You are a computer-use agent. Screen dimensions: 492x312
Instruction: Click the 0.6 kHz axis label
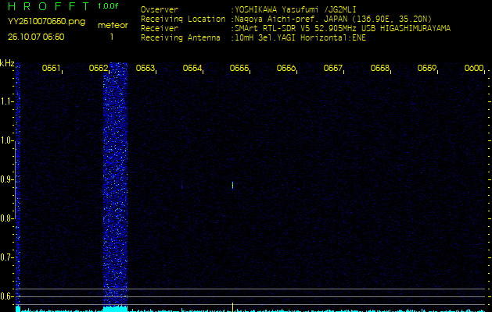tap(6, 296)
